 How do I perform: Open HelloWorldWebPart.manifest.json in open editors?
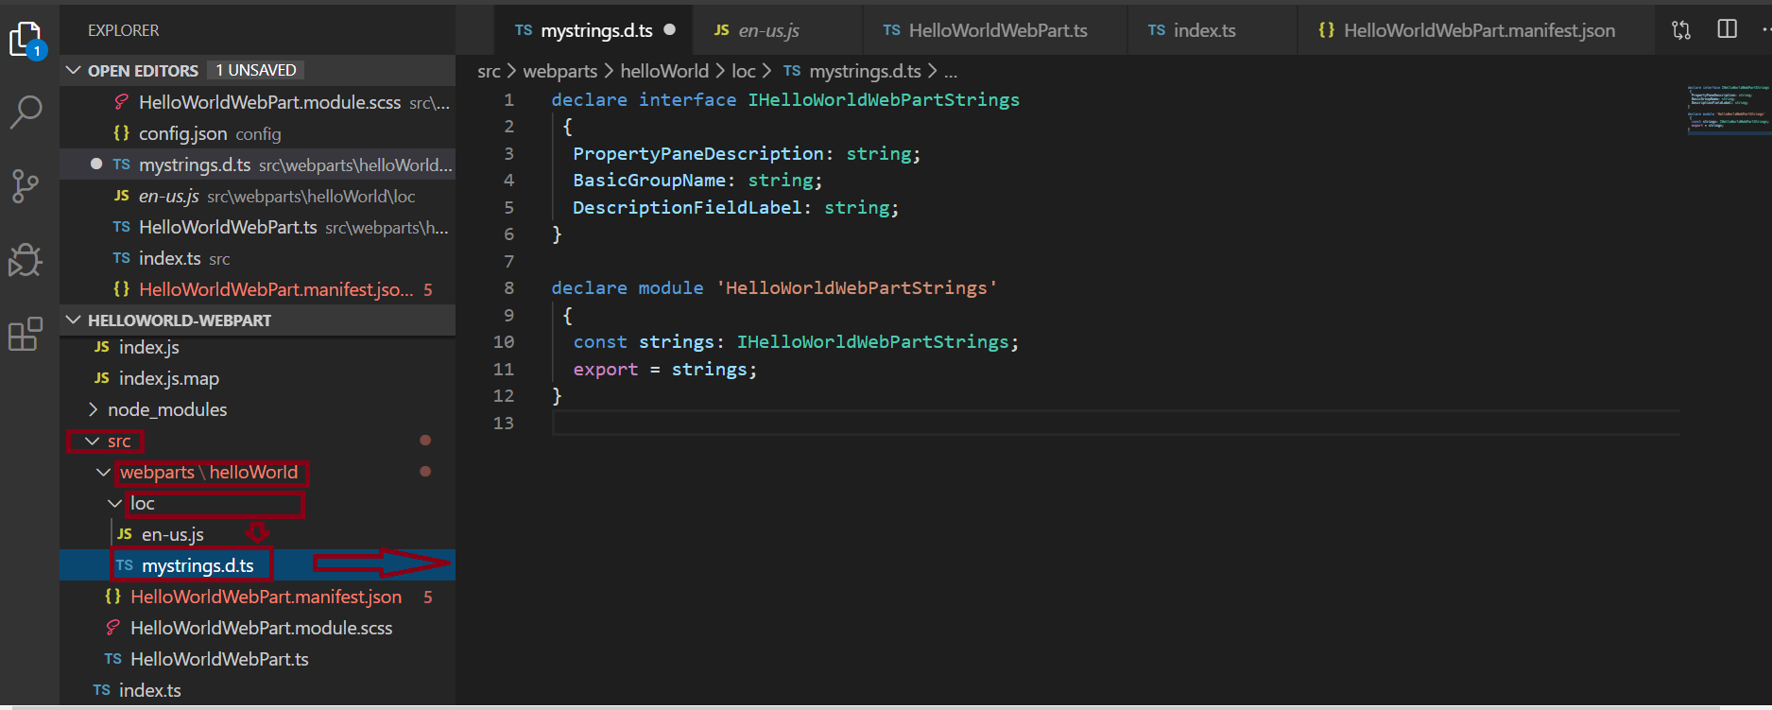257,289
